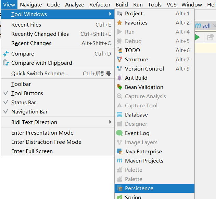Toggle the Tool Buttons checkmark option
The image size is (216, 199).
pyautogui.click(x=27, y=93)
